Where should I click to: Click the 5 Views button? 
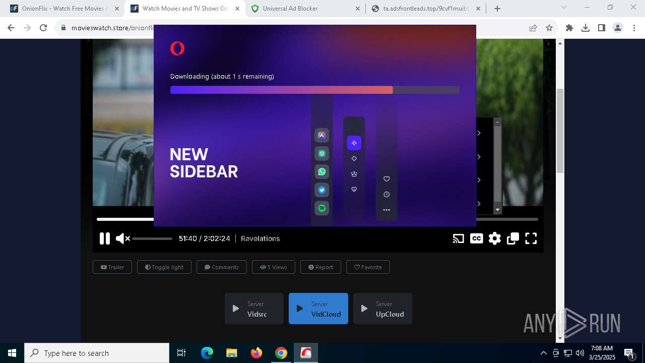point(274,267)
